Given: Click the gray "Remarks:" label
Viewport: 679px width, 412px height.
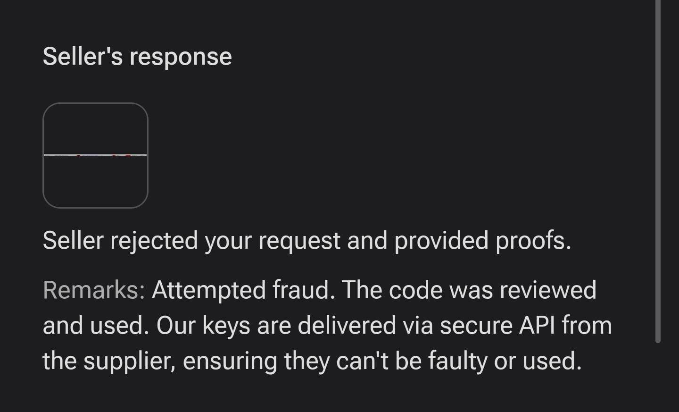Looking at the screenshot, I should [x=93, y=290].
